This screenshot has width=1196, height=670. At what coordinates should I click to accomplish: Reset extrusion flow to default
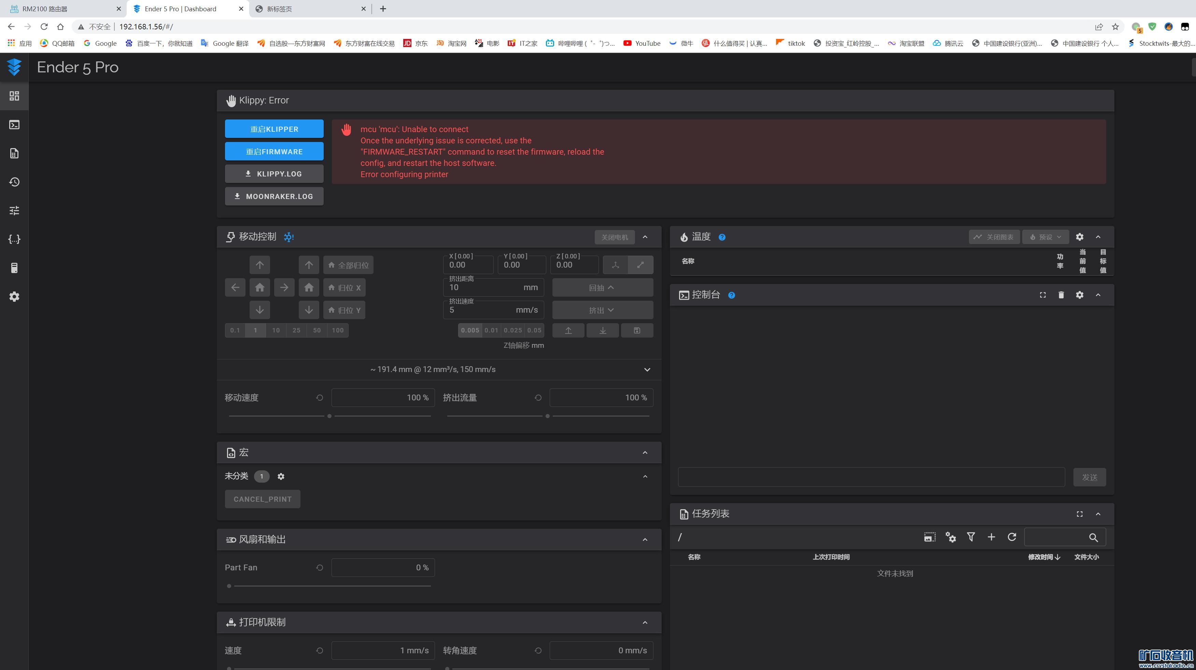[538, 398]
